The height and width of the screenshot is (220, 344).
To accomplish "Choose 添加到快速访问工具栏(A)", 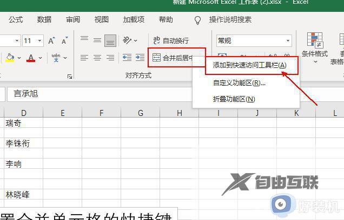I will 250,65.
